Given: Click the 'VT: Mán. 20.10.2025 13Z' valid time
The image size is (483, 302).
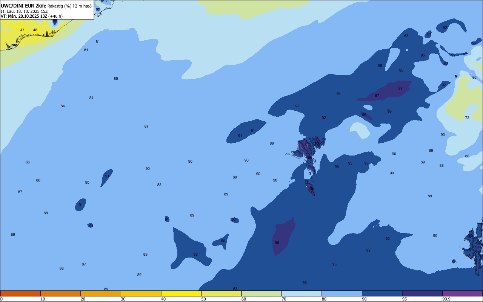Looking at the screenshot, I should coord(24,16).
